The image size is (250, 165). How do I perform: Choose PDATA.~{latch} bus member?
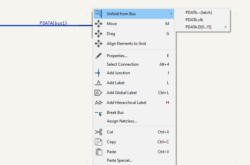coord(199,12)
